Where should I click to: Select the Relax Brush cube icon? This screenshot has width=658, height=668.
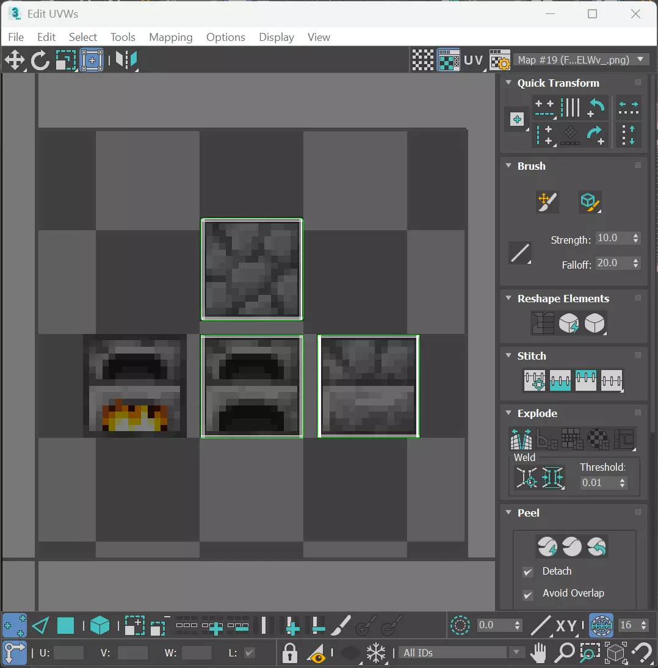click(590, 202)
